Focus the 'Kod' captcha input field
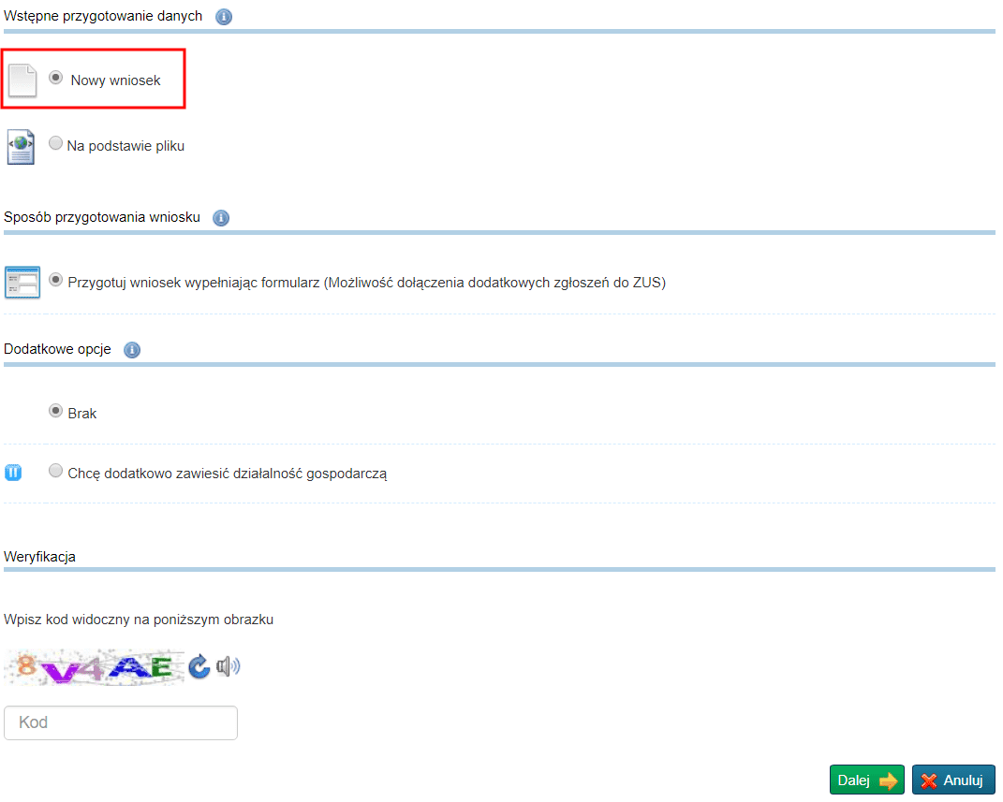This screenshot has height=802, width=1003. (121, 722)
